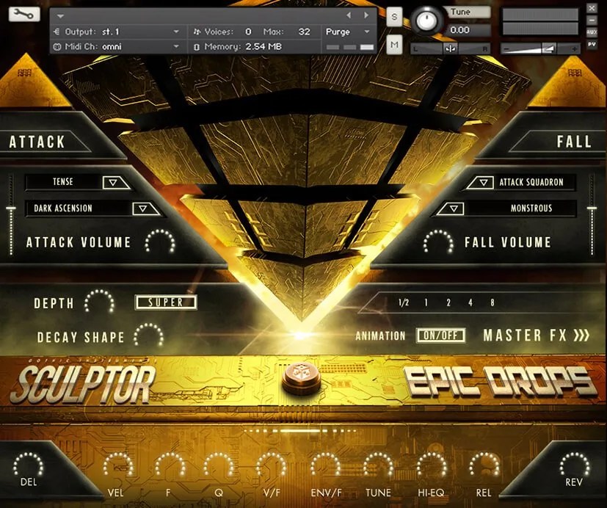Click the Tune knob in the Kontakt header
Viewport: 607px width, 508px height.
pos(428,21)
